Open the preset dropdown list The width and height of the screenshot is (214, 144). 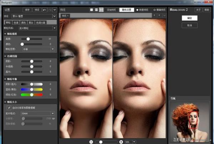coord(55,16)
